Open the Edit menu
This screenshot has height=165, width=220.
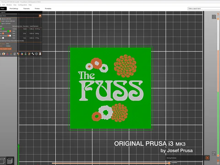(x=3, y=5)
